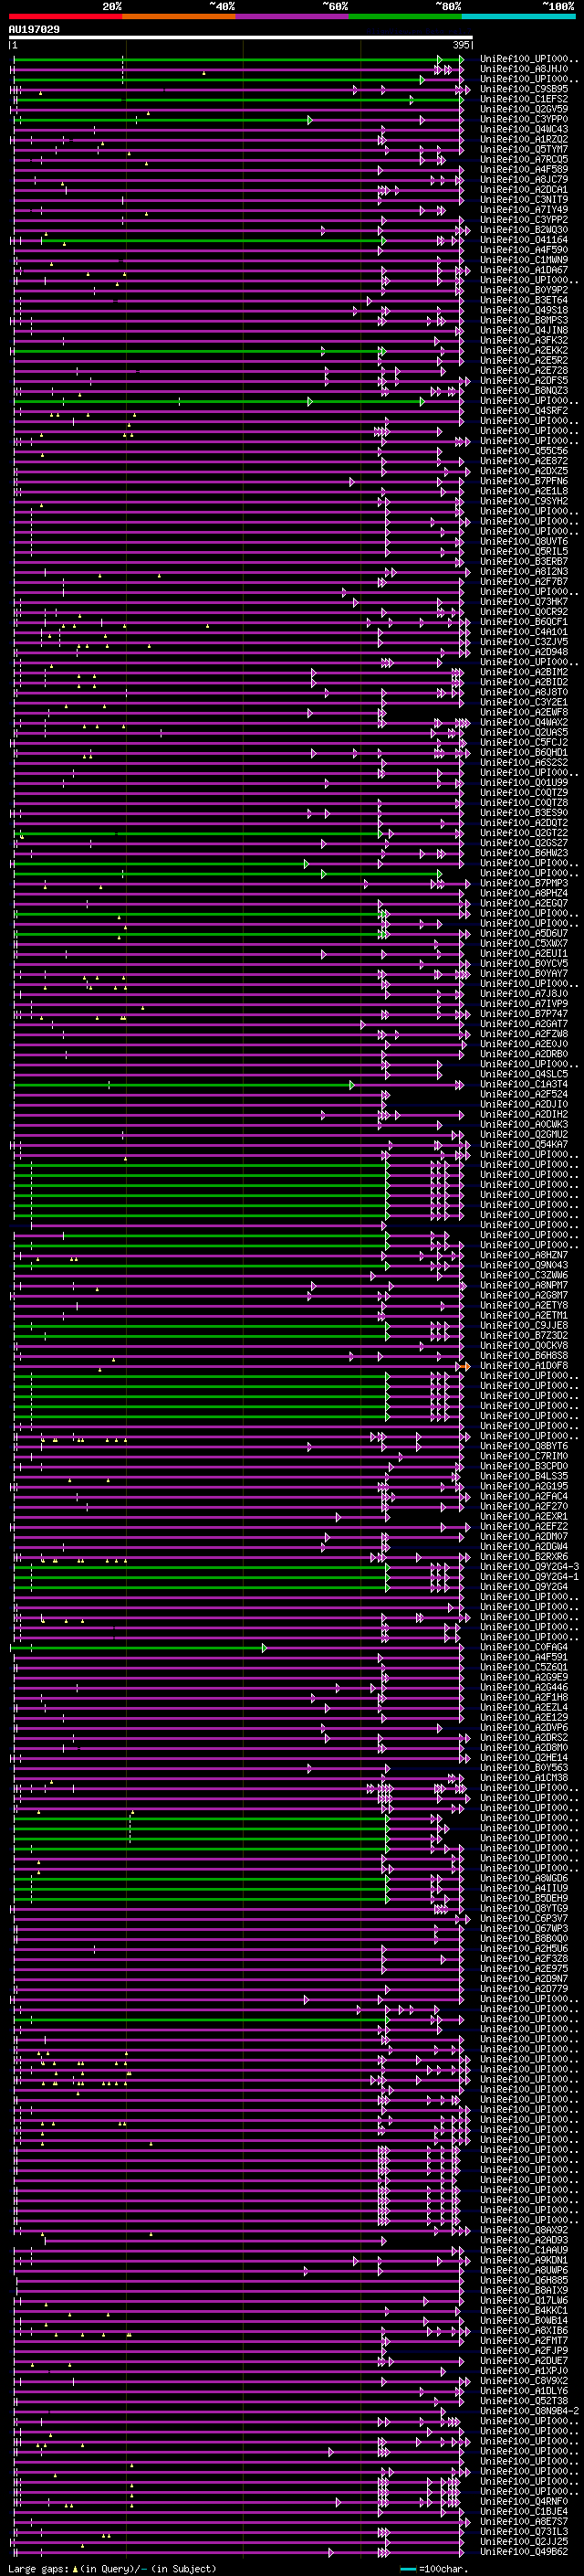Select label UniRef100_A8JC79
584x2576 pixels.
[x=524, y=180]
